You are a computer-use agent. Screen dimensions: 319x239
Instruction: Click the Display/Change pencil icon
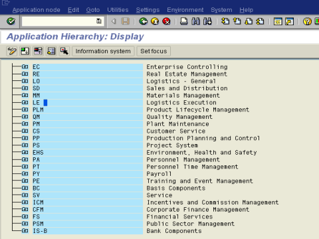pyautogui.click(x=12, y=51)
